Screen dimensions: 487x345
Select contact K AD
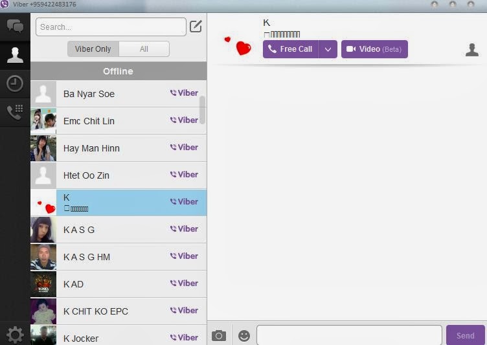(x=119, y=284)
